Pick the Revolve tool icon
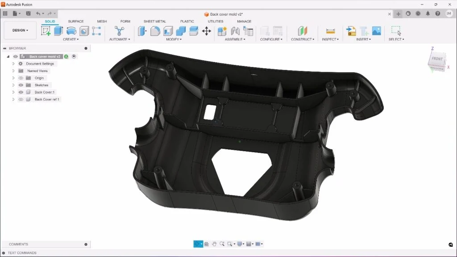Screen dimensions: 457x257 71,31
